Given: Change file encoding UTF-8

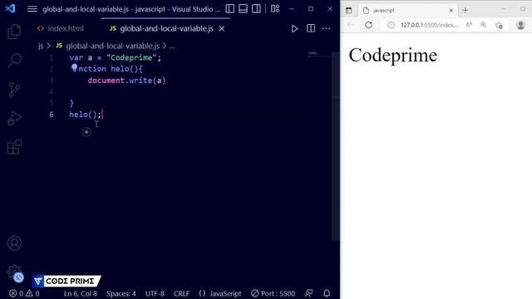Looking at the screenshot, I should point(155,293).
